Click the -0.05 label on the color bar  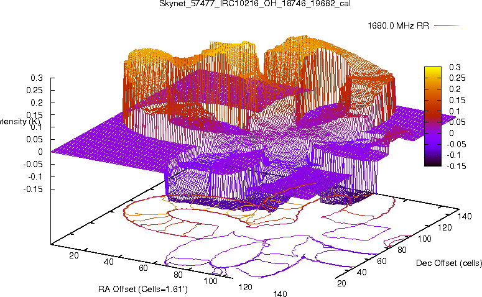tap(456, 144)
